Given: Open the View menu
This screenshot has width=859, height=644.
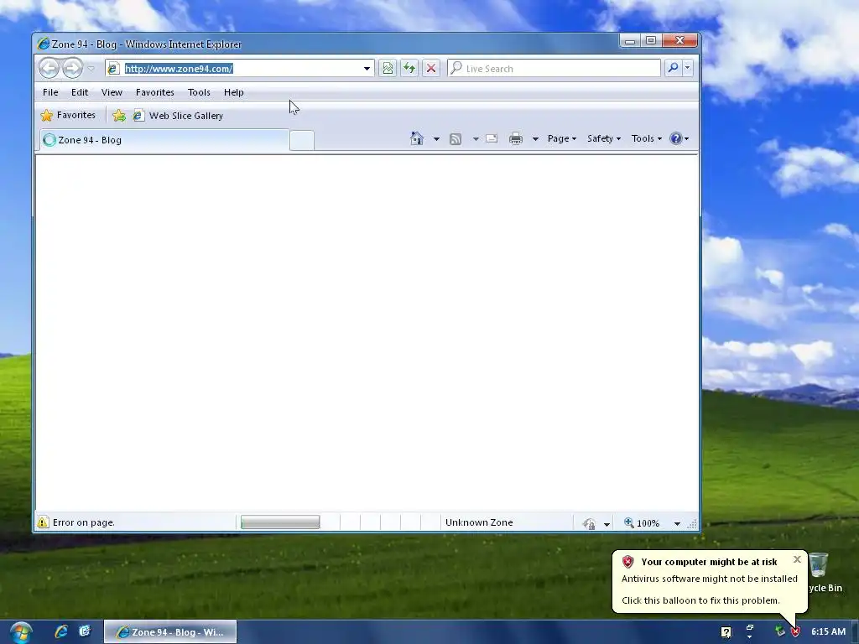Looking at the screenshot, I should pyautogui.click(x=112, y=92).
